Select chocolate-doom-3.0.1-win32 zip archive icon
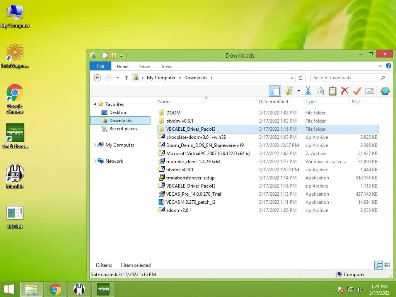The image size is (396, 297). (161, 137)
